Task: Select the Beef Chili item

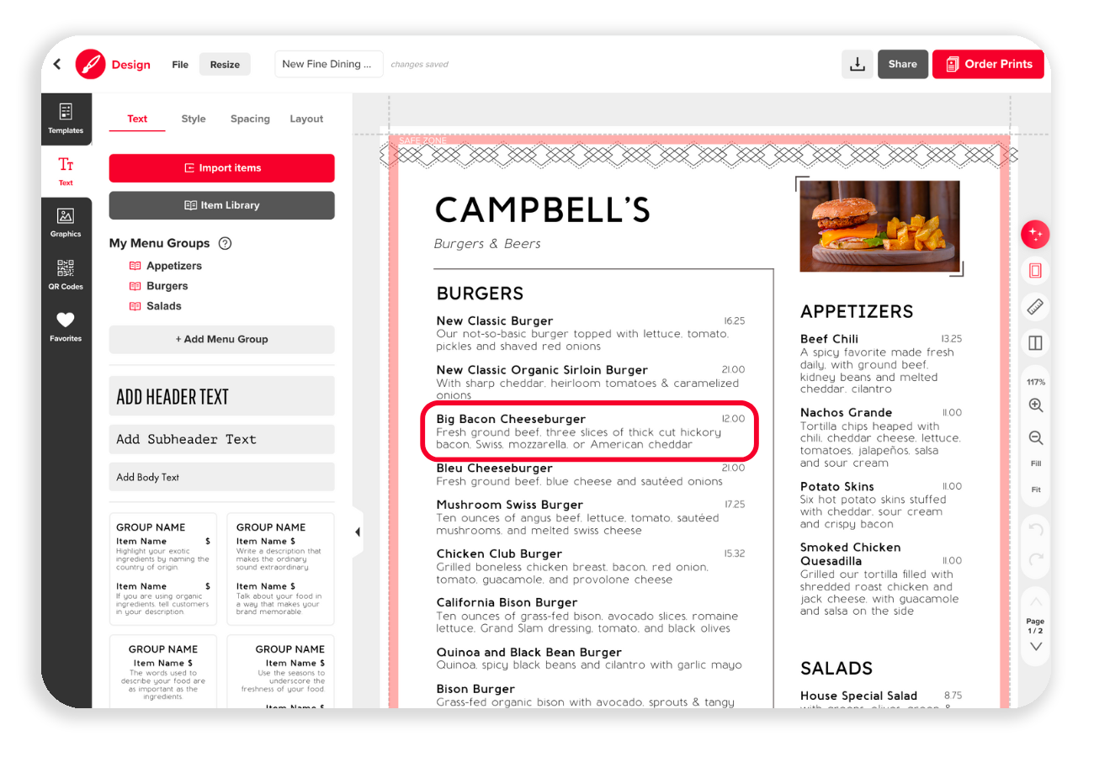Action: [881, 363]
